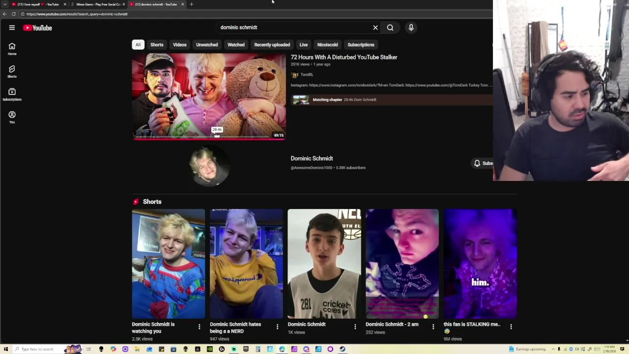Close the 'I love myself' YouTube tab
This screenshot has height=354, width=629.
pos(65,4)
